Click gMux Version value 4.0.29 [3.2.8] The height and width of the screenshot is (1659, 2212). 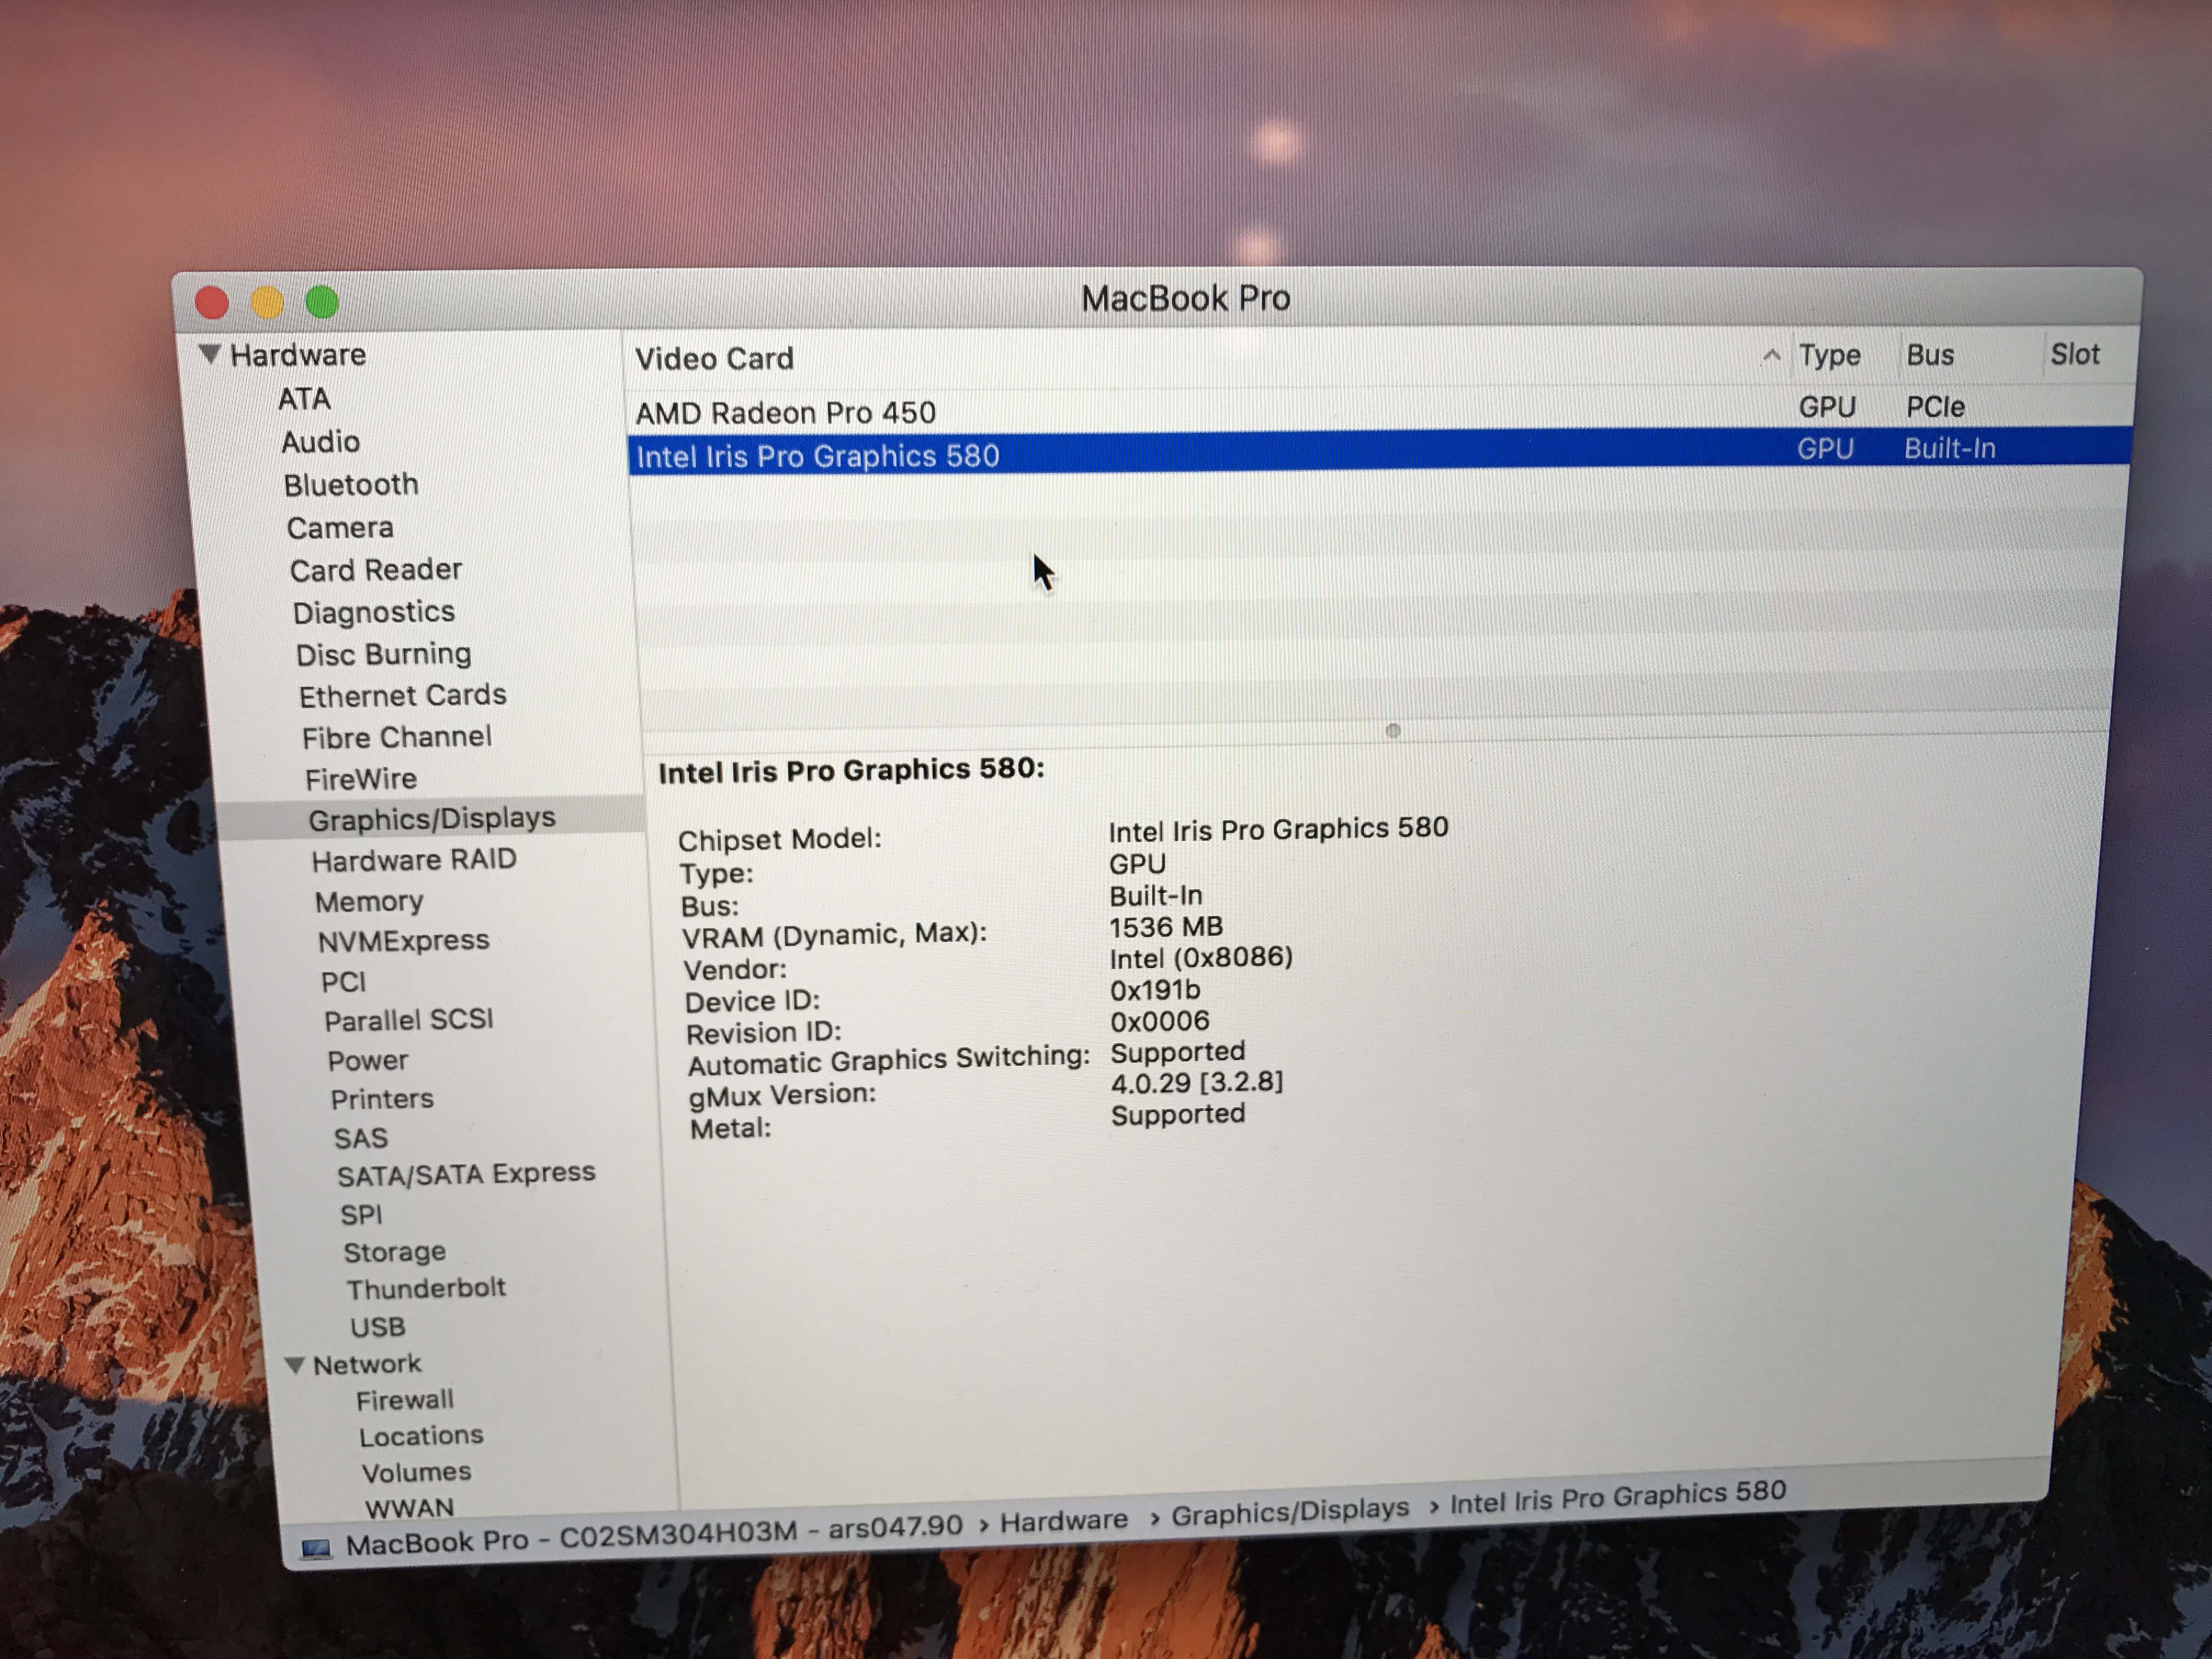pyautogui.click(x=1197, y=1083)
